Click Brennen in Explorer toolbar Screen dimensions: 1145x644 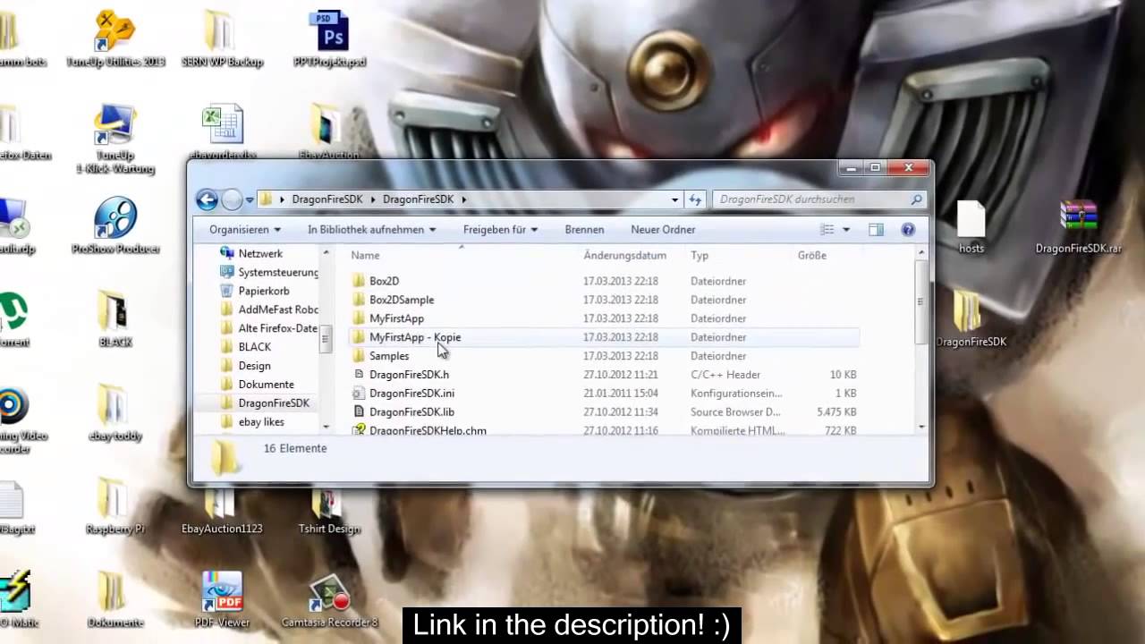(584, 230)
